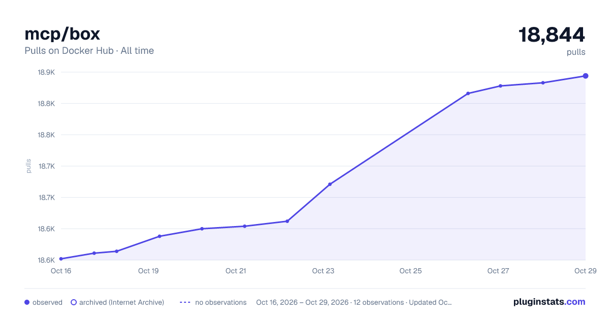Select the data point above Oct 23

coord(330,184)
